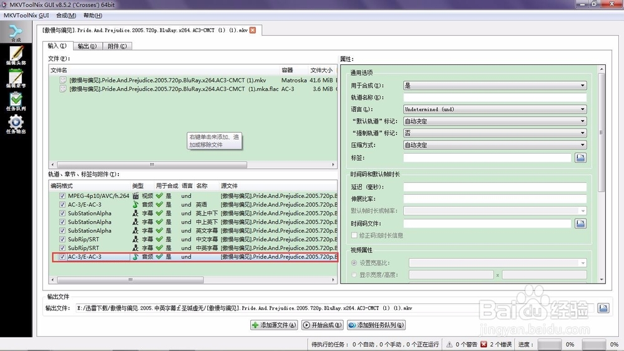Open the chapter editor tool in sidebar
This screenshot has height=351, width=624.
click(16, 78)
